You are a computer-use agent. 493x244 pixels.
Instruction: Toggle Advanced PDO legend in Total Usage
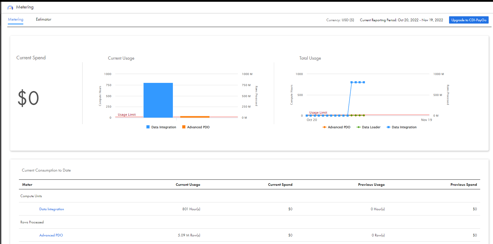click(x=336, y=127)
